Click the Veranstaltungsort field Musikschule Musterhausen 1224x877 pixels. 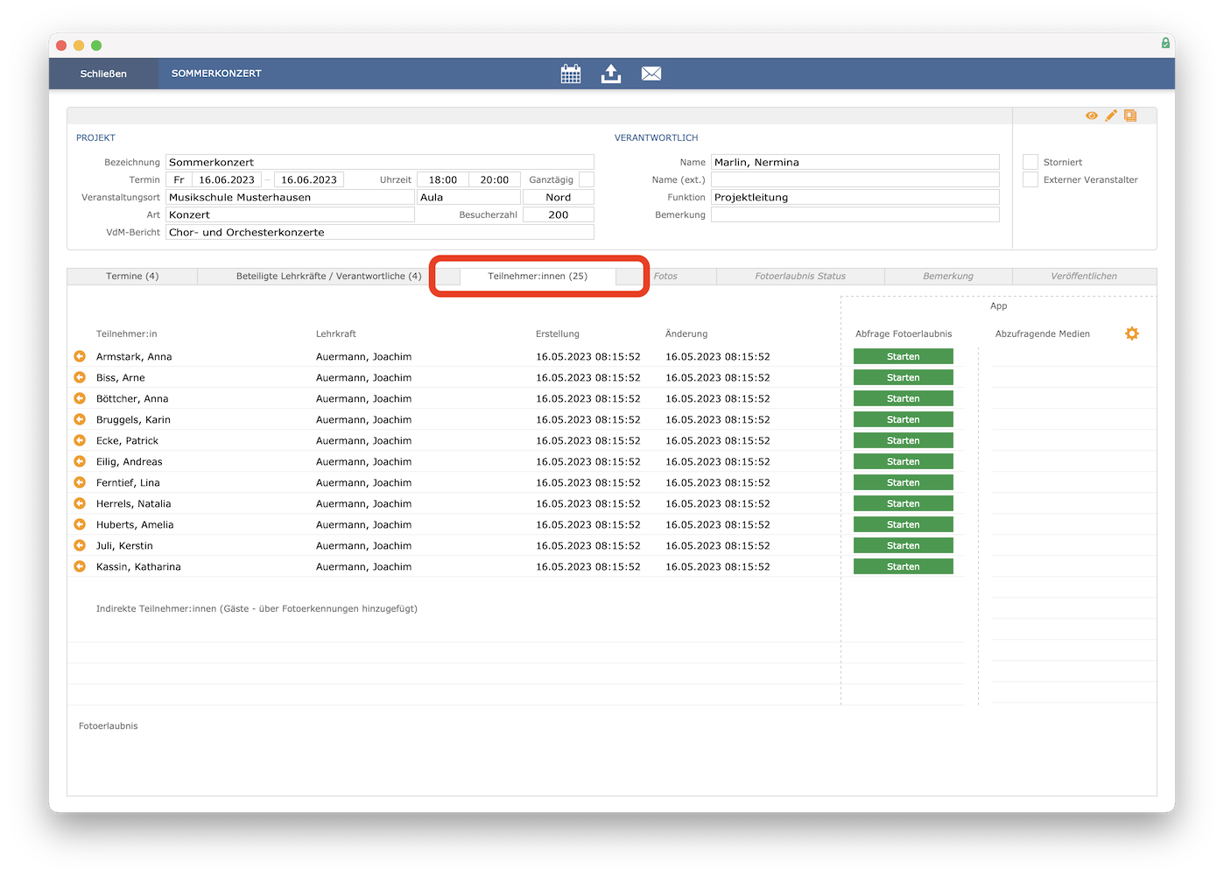click(x=290, y=197)
